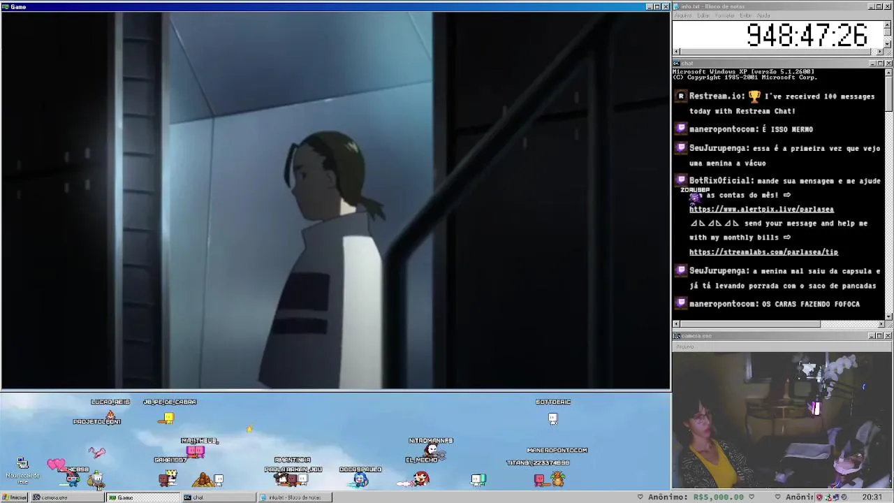Click the red shield tray icon

819,497
